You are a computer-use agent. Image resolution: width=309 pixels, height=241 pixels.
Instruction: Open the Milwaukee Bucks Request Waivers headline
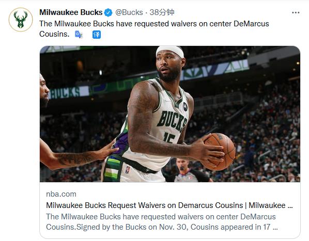click(x=169, y=205)
